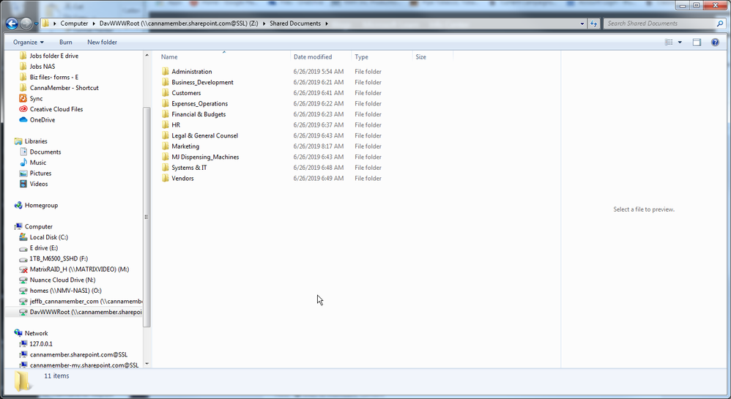Select the MJ Dispensing_Machines folder name
The width and height of the screenshot is (731, 399).
coord(205,157)
